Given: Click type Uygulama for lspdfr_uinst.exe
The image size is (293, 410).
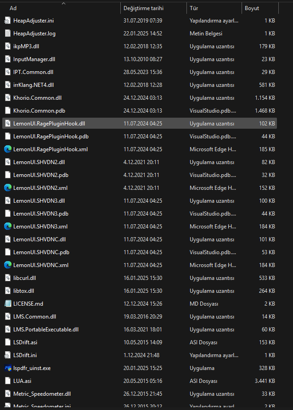Looking at the screenshot, I should (x=202, y=368).
